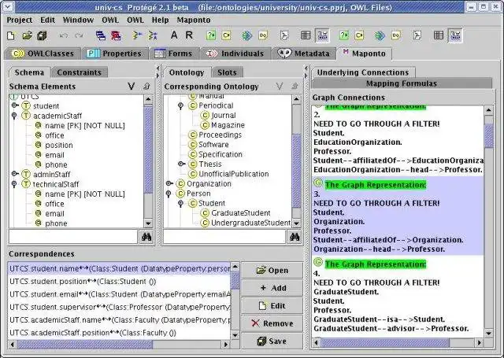The width and height of the screenshot is (504, 358).
Task: Collapse the Student class node in ontology
Action: [180, 204]
